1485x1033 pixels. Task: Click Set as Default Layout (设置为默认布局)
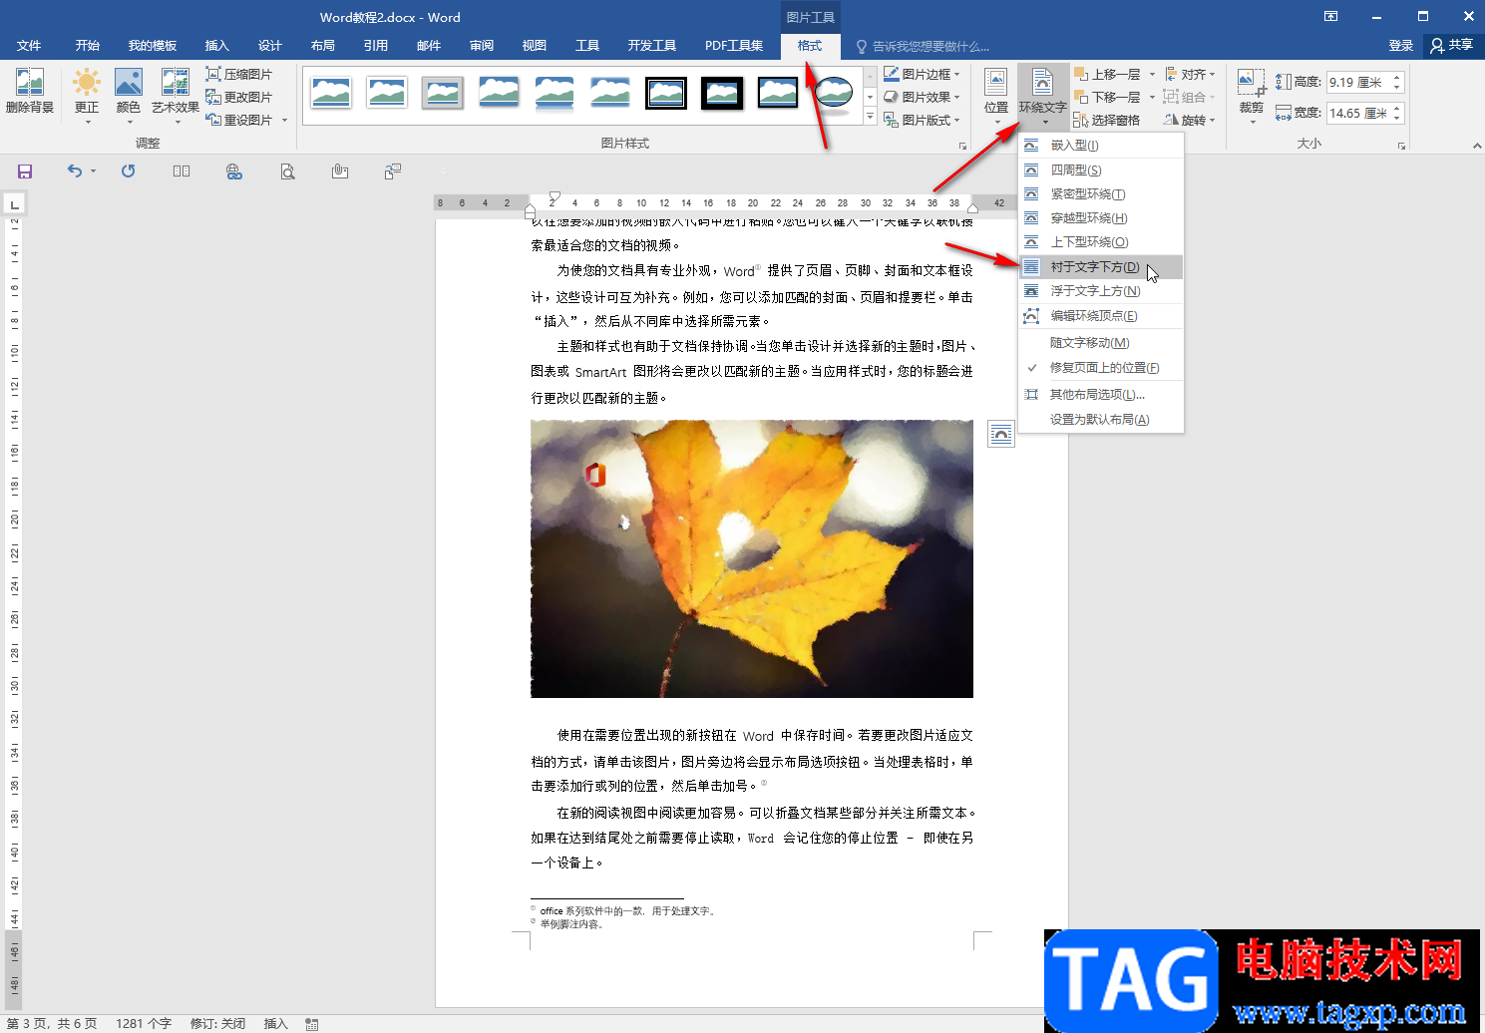(x=1101, y=420)
